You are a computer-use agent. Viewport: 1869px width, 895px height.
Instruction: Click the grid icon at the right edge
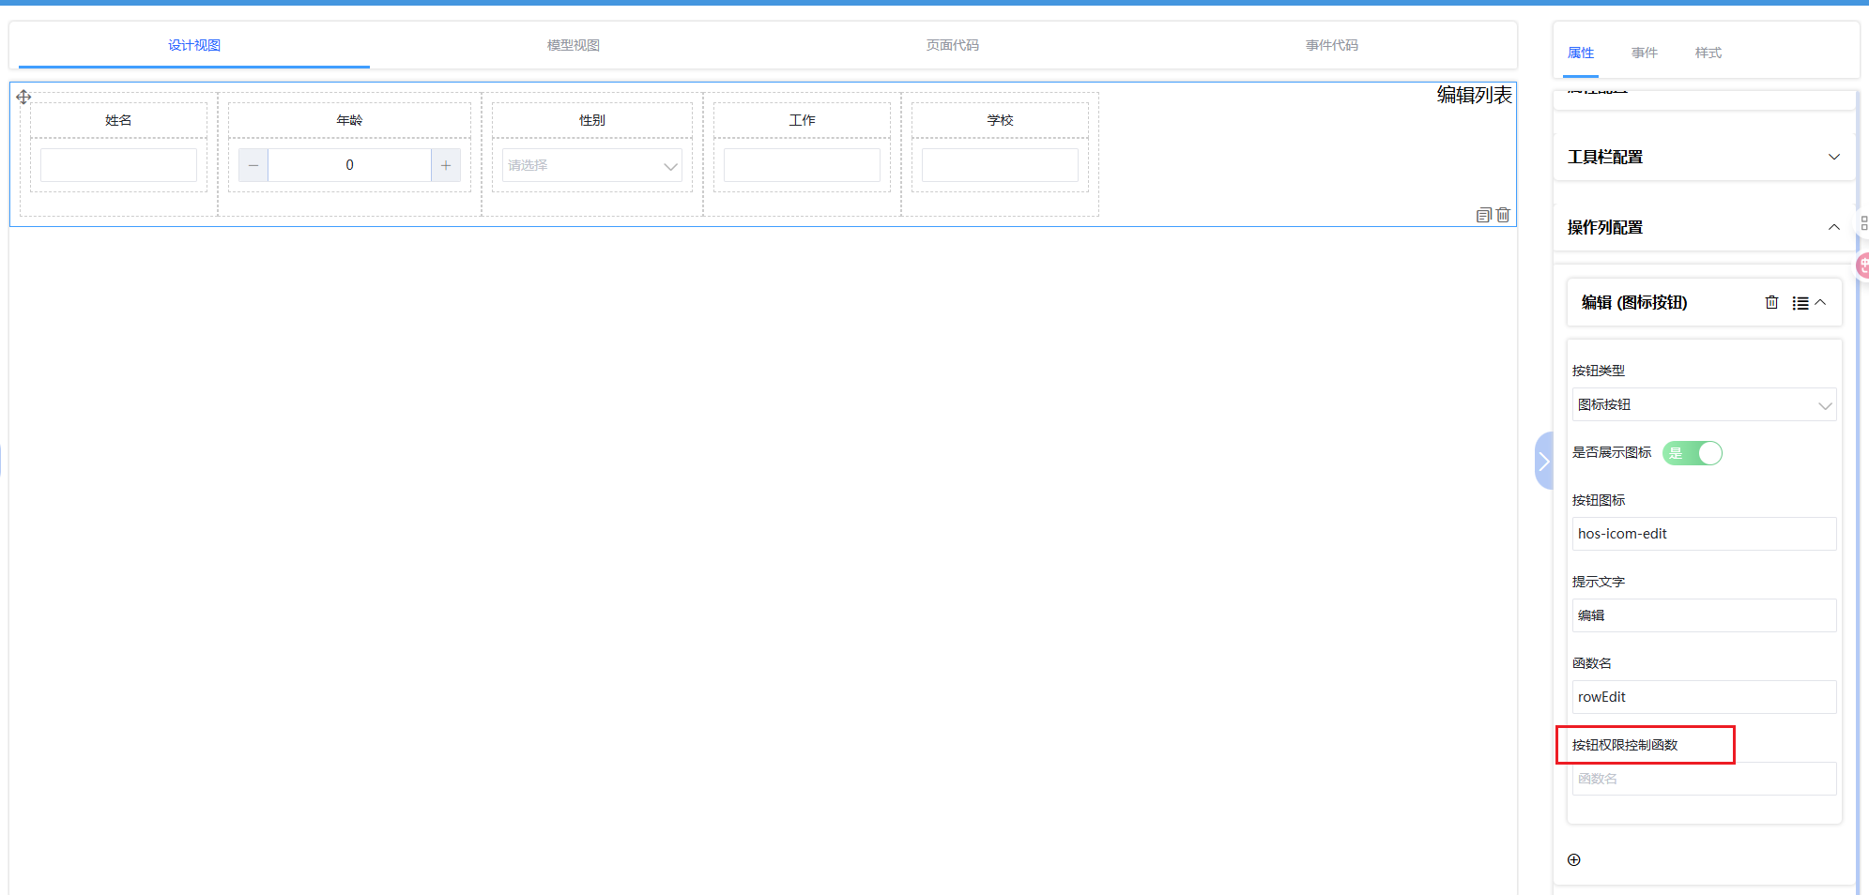(x=1863, y=223)
